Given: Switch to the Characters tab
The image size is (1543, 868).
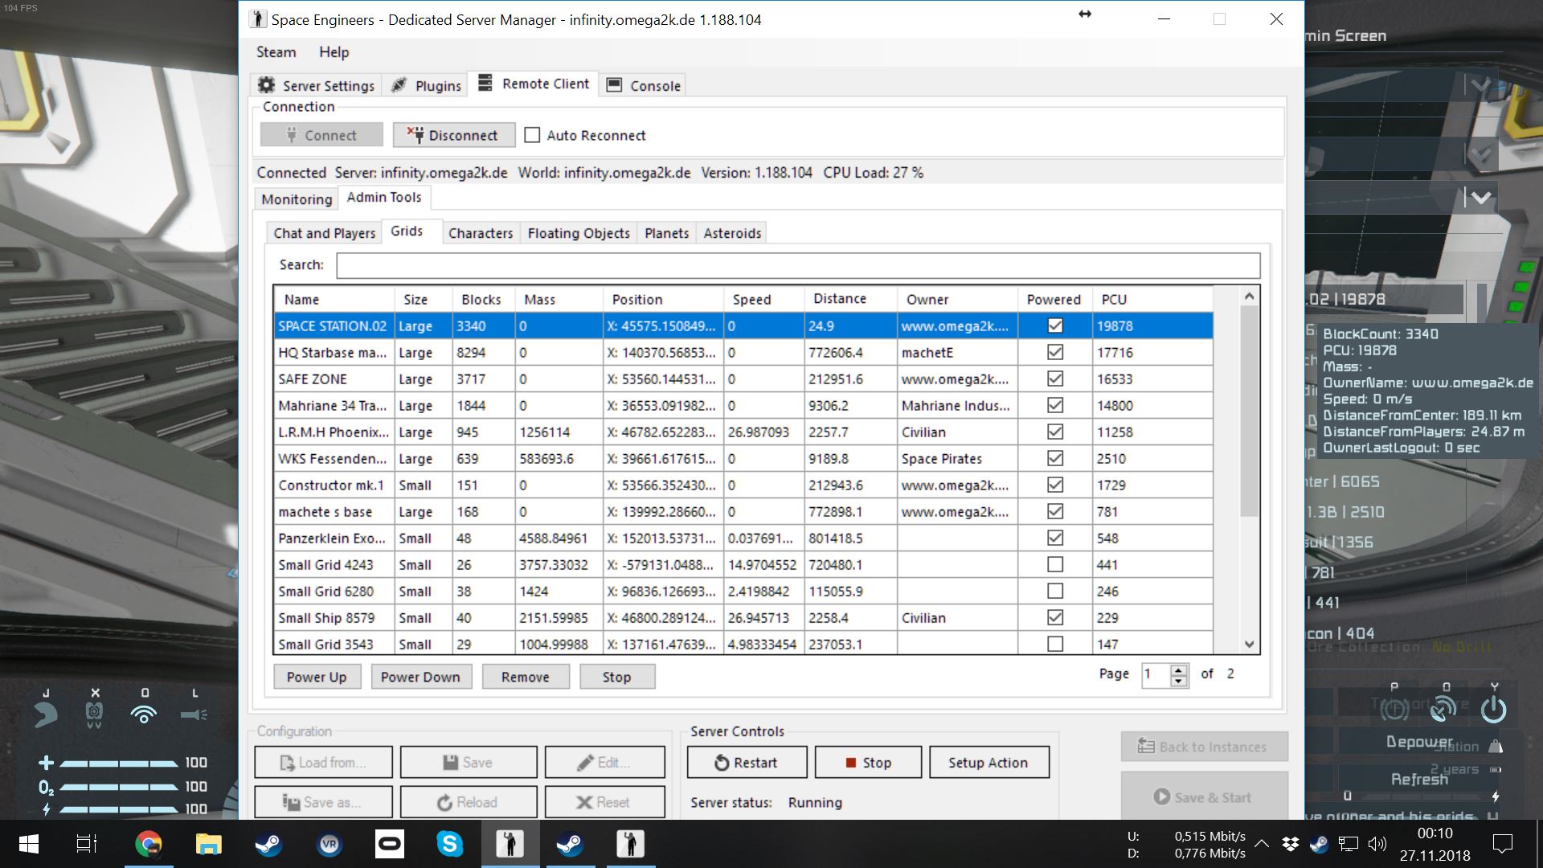Looking at the screenshot, I should coord(480,233).
